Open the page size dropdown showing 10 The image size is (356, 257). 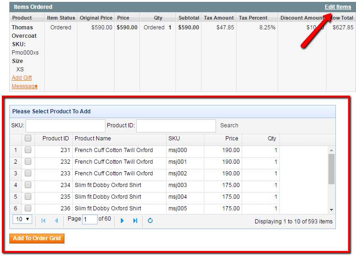point(22,219)
